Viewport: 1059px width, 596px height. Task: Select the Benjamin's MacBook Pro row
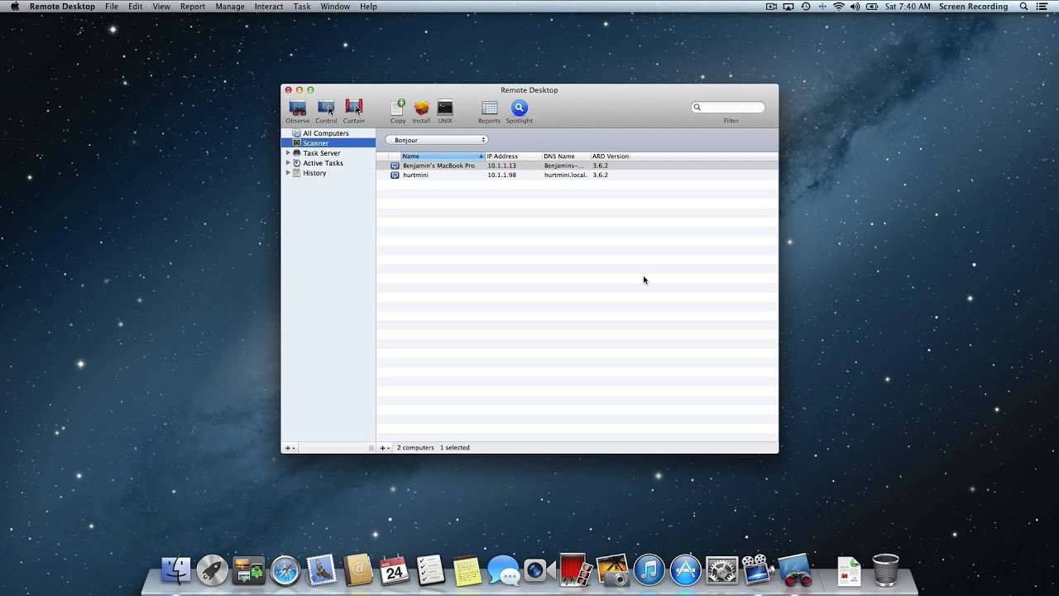point(577,166)
